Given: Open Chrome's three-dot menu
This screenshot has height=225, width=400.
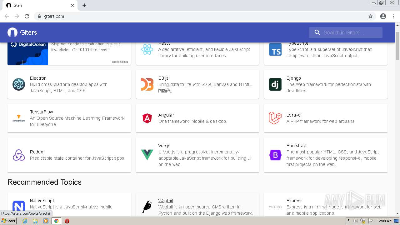Looking at the screenshot, I should [393, 16].
